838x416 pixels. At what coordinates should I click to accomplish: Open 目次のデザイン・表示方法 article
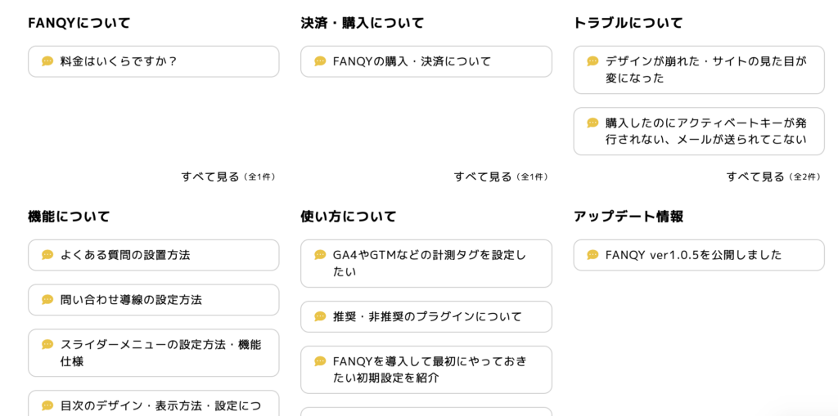click(160, 405)
